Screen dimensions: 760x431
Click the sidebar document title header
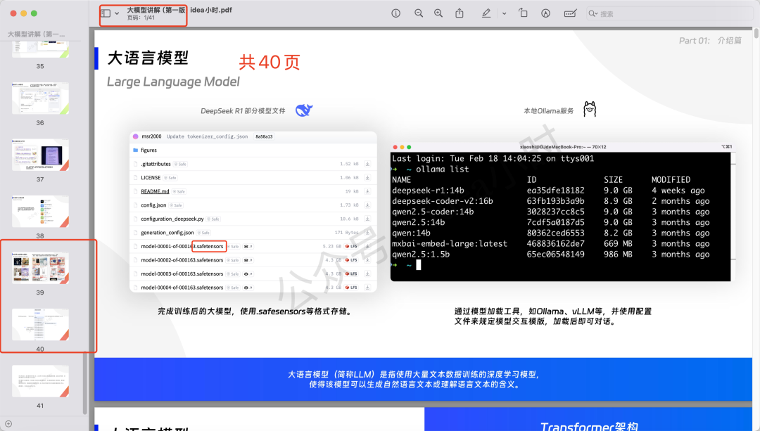point(37,34)
